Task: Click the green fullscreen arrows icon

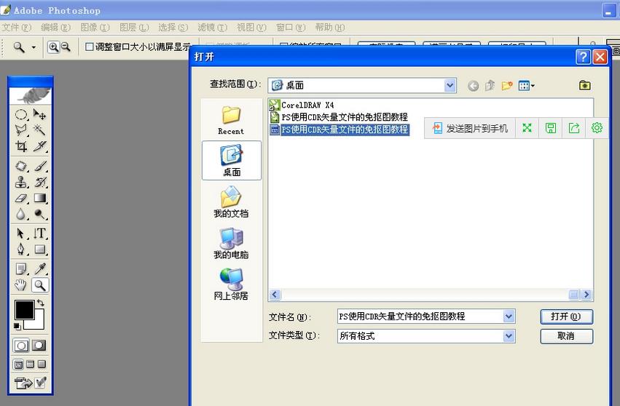Action: (x=527, y=128)
